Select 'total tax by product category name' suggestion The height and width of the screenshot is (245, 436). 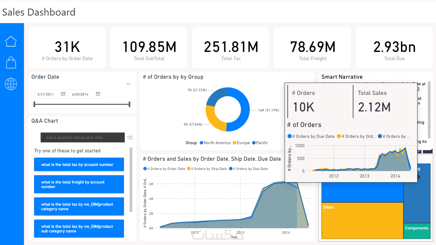tap(79, 207)
